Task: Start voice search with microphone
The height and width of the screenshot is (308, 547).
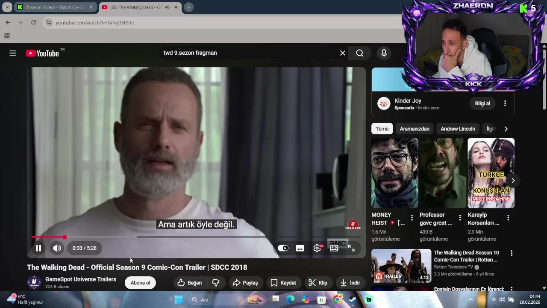Action: pyautogui.click(x=384, y=53)
